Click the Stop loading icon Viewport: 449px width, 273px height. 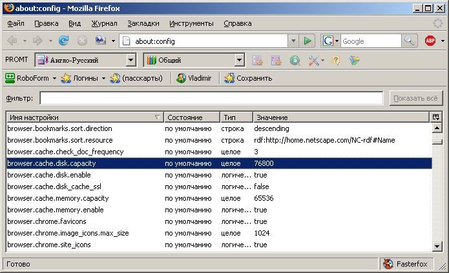(82, 41)
